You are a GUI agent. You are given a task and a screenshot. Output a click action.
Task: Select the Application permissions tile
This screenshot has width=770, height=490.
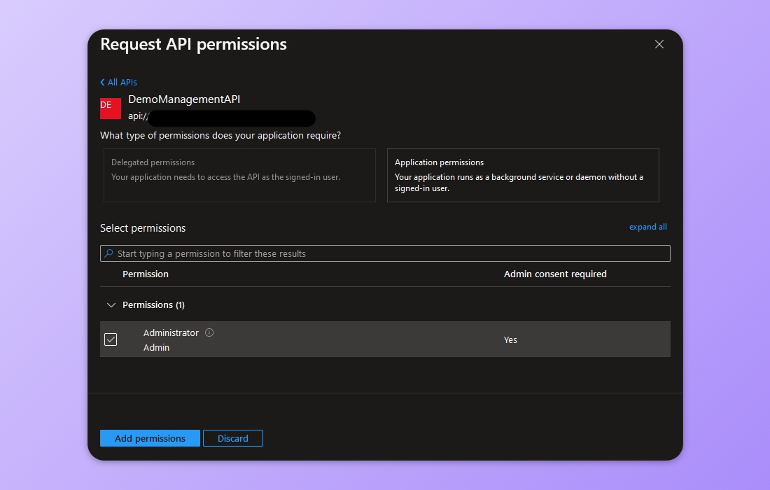(523, 175)
